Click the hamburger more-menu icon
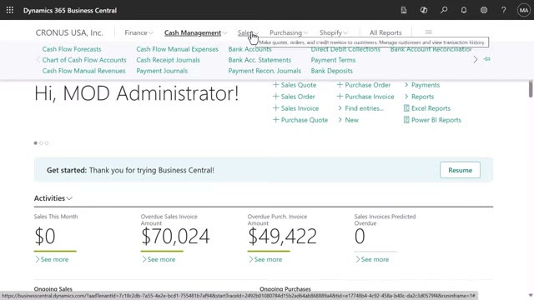534x300 pixels. tap(428, 32)
